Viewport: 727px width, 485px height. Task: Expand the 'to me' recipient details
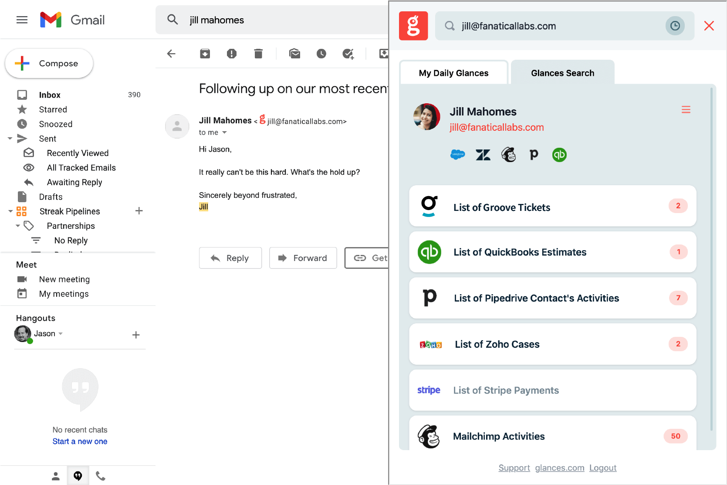tap(224, 132)
